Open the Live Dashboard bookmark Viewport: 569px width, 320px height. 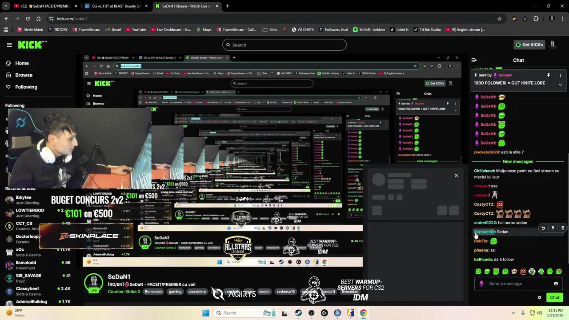click(x=171, y=30)
